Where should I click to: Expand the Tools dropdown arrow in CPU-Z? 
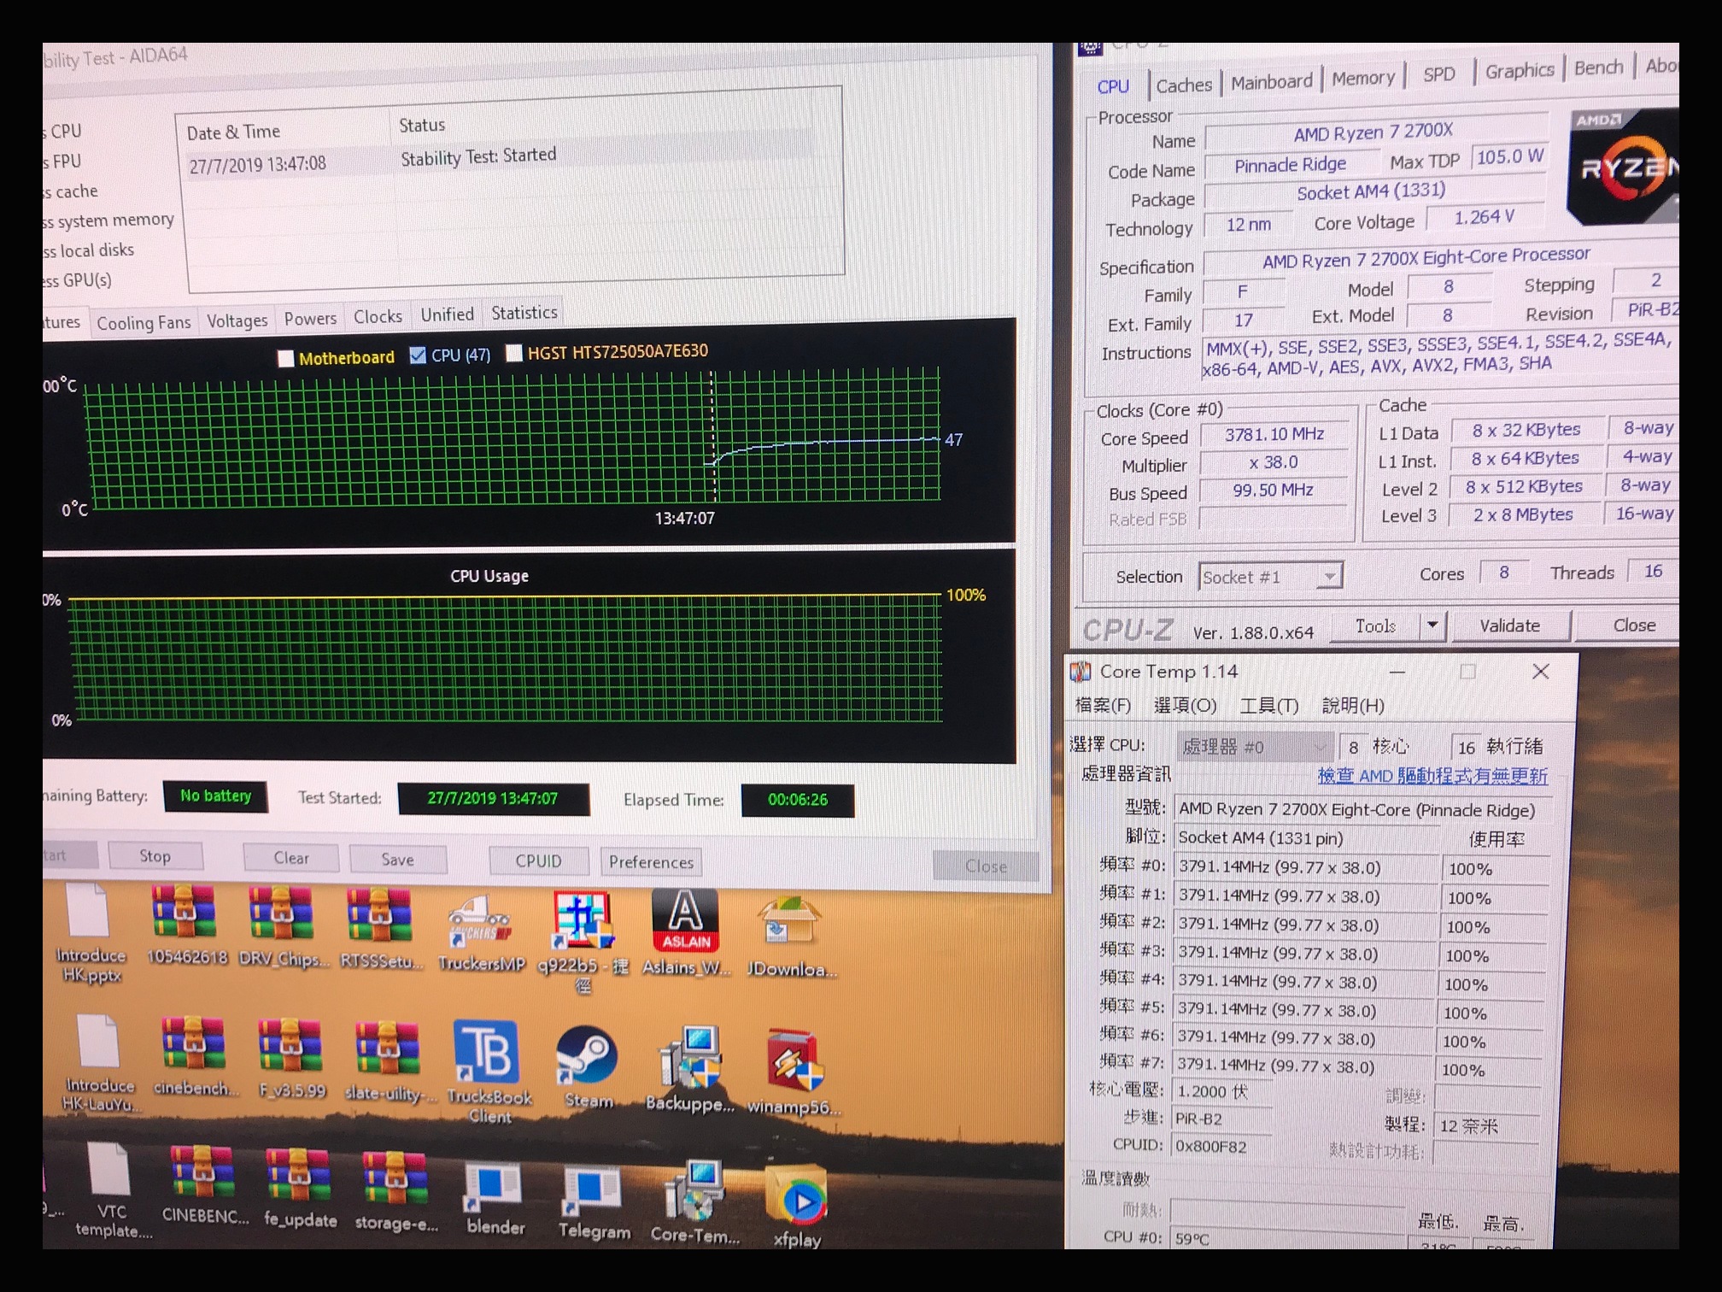(x=1432, y=625)
